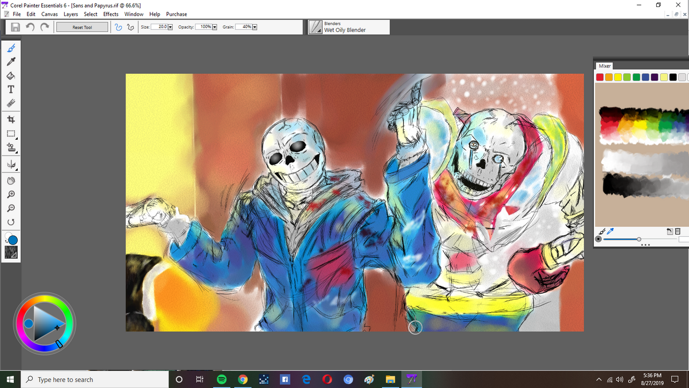Open the Help menu
This screenshot has height=388, width=689.
154,14
